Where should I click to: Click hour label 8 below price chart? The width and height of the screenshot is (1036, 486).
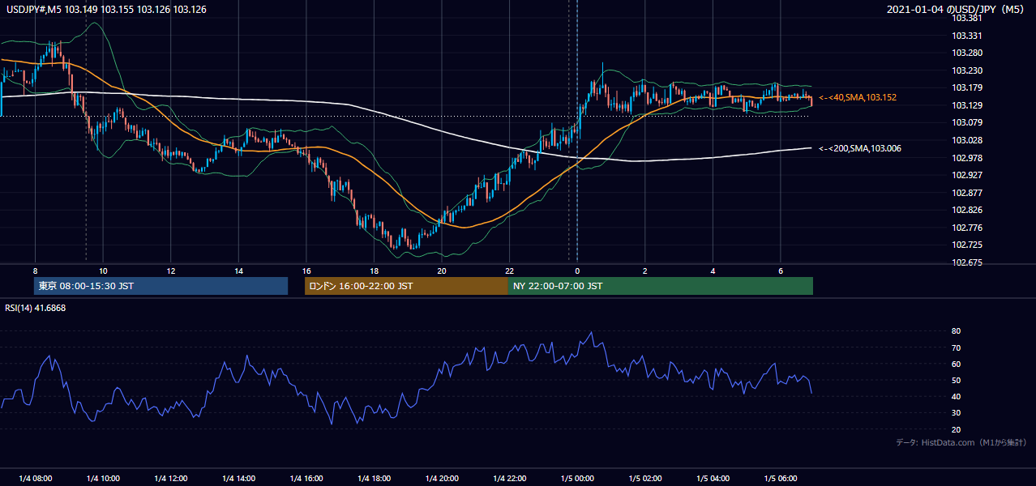tap(35, 271)
